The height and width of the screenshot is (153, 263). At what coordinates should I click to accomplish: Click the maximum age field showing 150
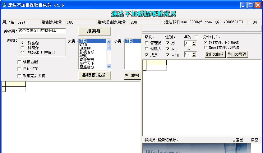point(188,54)
